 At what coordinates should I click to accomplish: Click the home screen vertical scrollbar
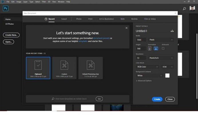coord(197,66)
